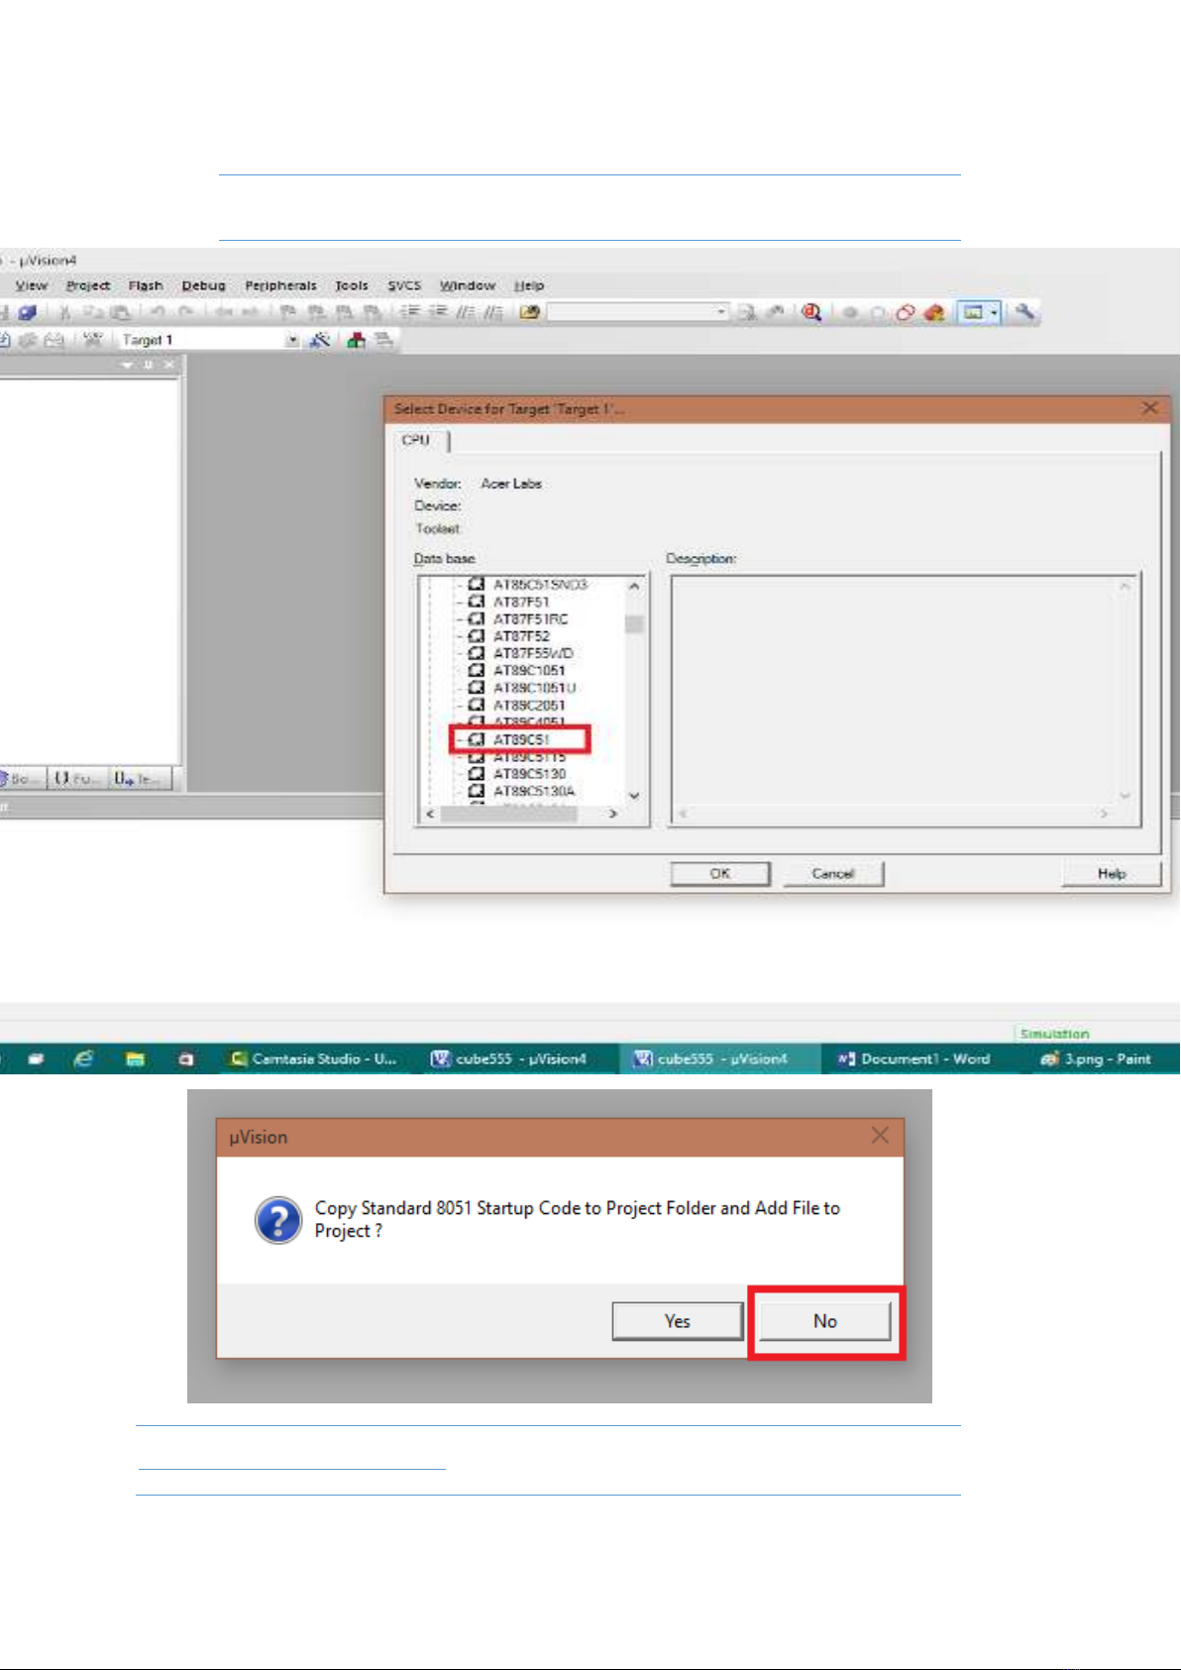
Task: Open the Window layout icon
Action: click(974, 313)
